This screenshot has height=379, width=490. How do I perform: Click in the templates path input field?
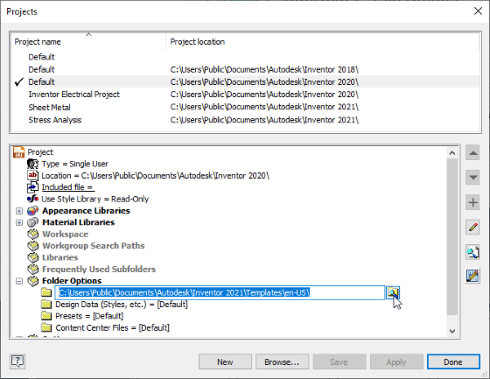coord(220,292)
